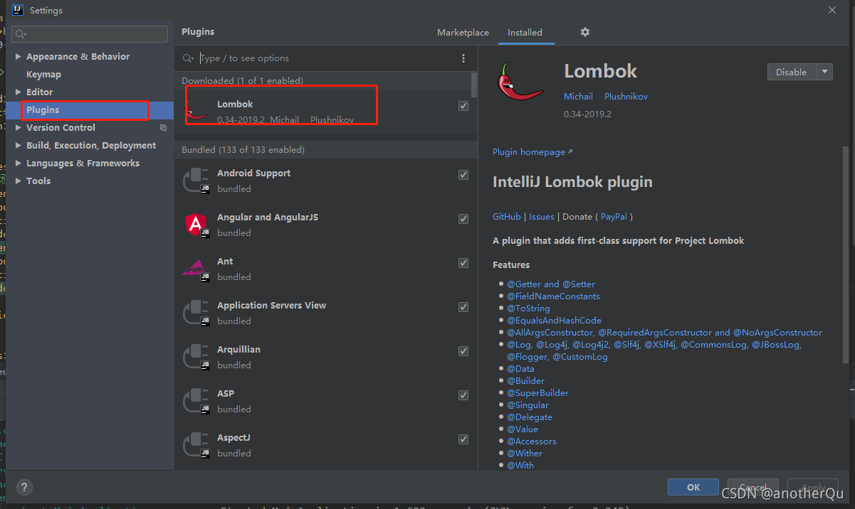Click the Arquillian plugin icon
This screenshot has height=509, width=855.
[x=196, y=357]
